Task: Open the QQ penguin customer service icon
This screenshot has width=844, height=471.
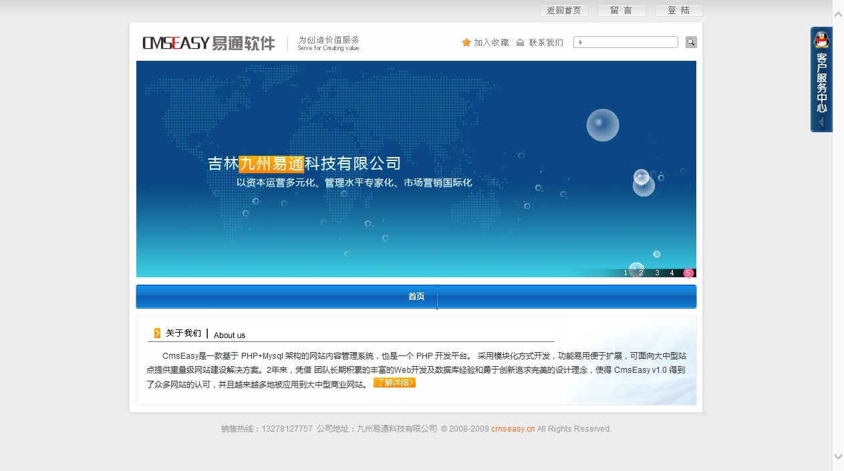Action: tap(821, 40)
